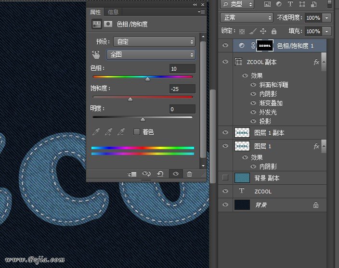Hide the 投影 effect

(x=253, y=121)
